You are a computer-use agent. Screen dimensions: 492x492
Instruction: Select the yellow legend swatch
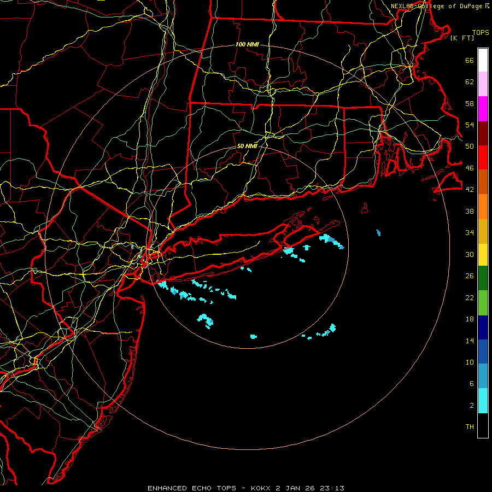point(483,255)
